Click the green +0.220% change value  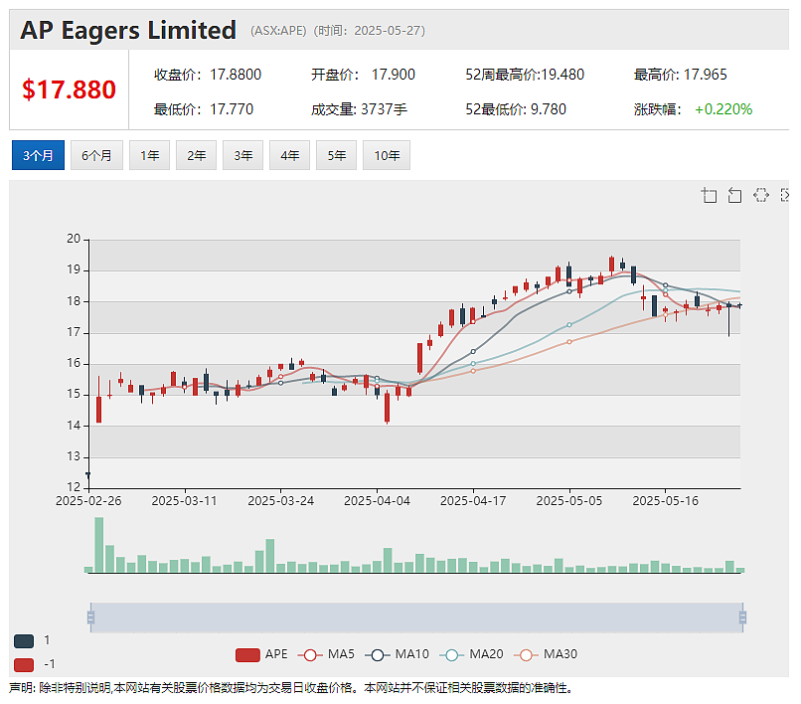pos(723,109)
